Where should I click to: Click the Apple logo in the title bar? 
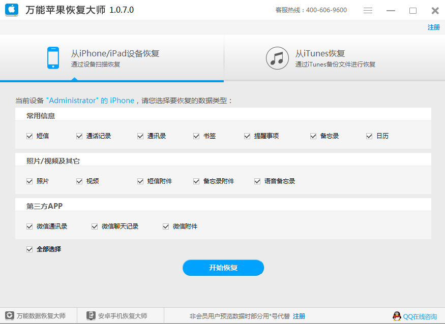click(x=11, y=10)
